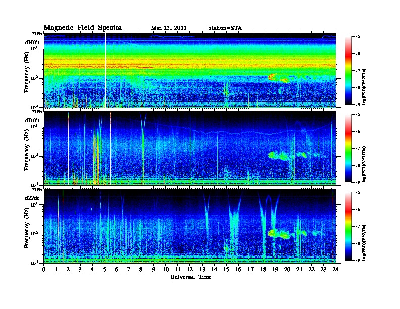Screen dimensions: 400x309
Task: Click hour "13" tick label on time axis
Action: click(202, 269)
